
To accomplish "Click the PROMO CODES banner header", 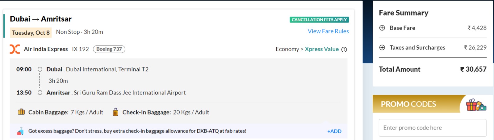I will click(408, 104).
